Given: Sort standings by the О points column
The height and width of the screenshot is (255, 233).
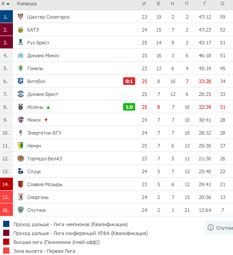Looking at the screenshot, I should (x=222, y=4).
